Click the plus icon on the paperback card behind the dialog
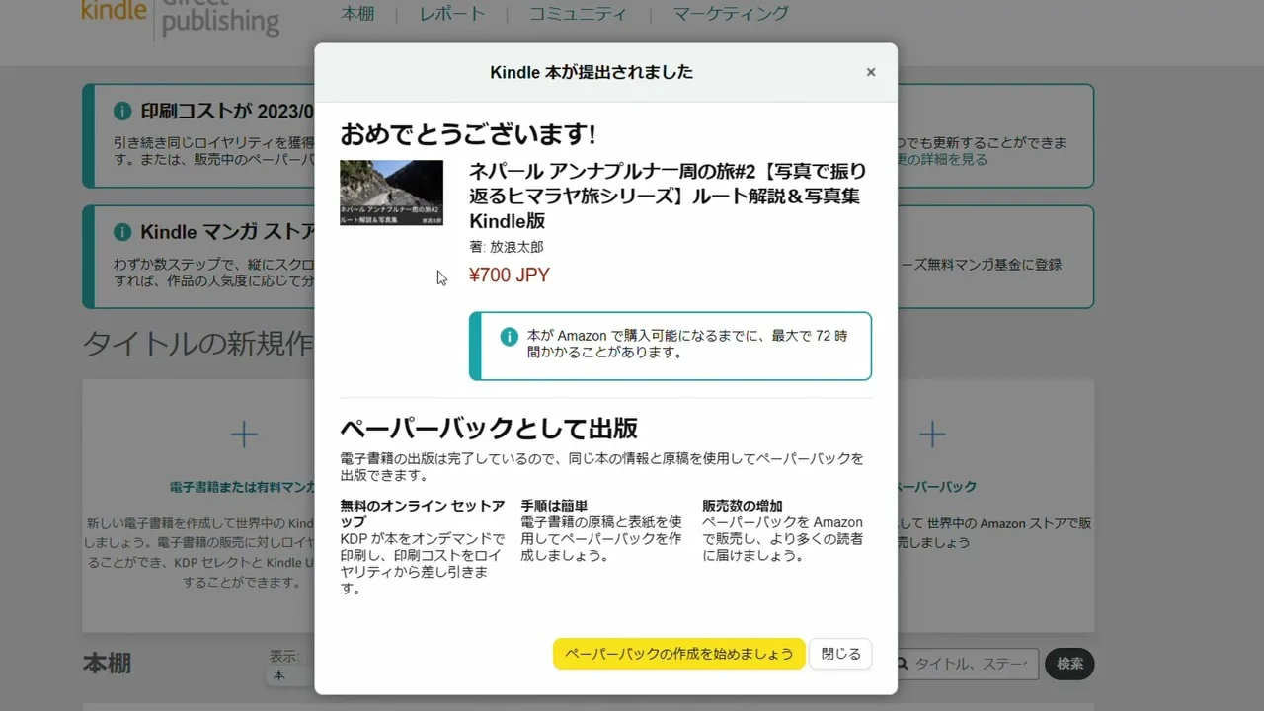Screen dimensions: 1264x711 [x=932, y=434]
